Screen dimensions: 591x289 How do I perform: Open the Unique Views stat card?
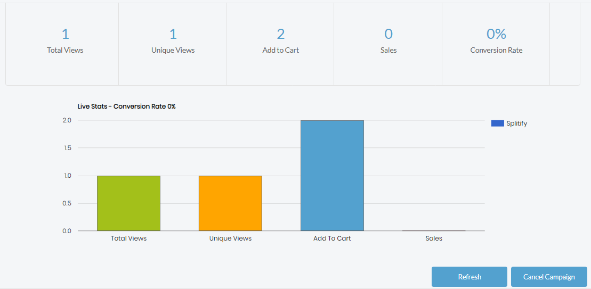tap(173, 44)
